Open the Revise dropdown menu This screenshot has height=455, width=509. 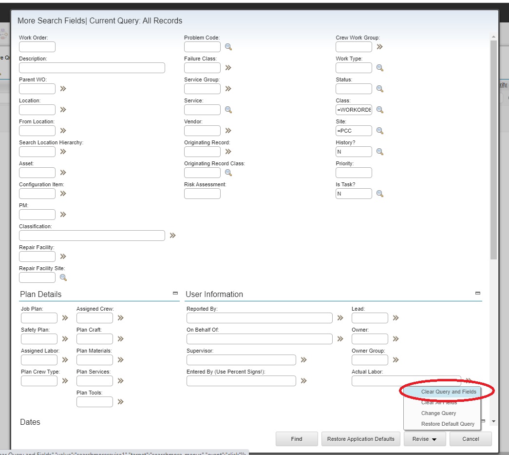pos(424,439)
